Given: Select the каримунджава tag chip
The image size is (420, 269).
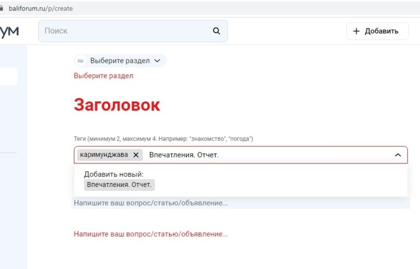Looking at the screenshot, I should click(x=104, y=155).
